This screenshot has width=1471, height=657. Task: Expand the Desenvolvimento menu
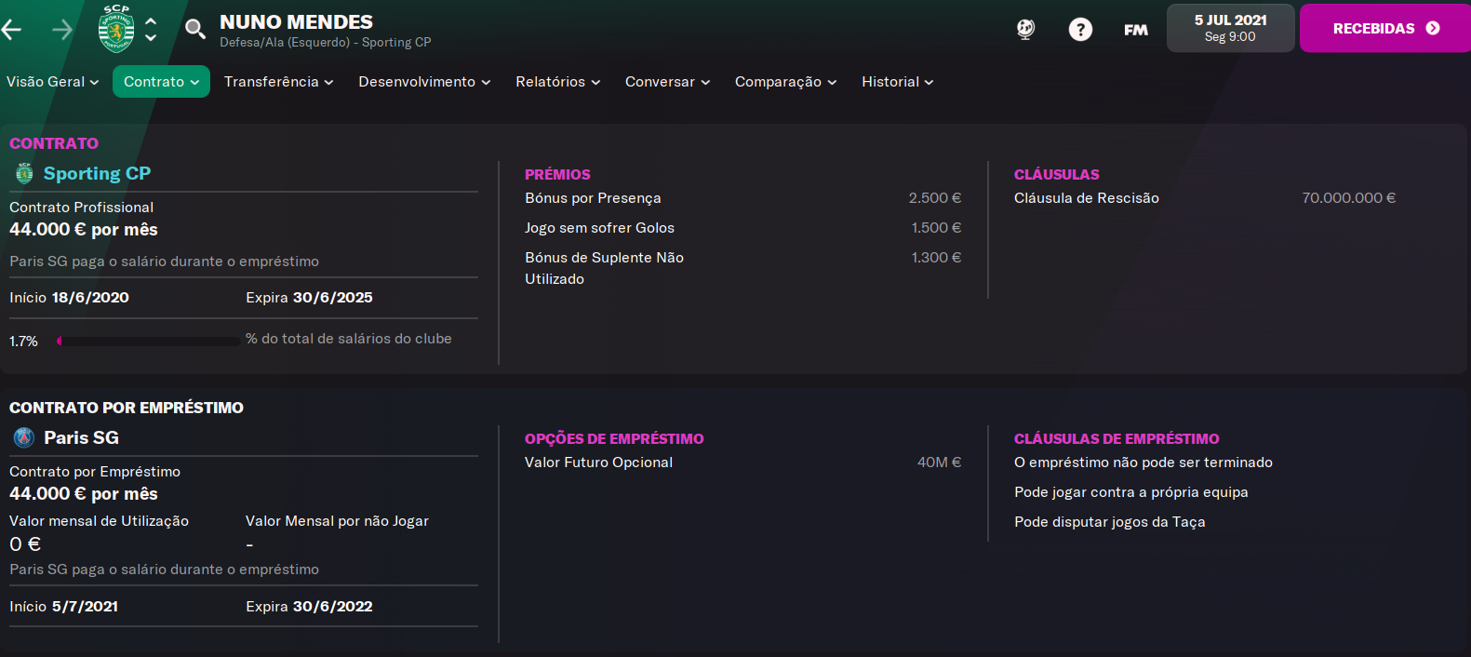pyautogui.click(x=424, y=82)
